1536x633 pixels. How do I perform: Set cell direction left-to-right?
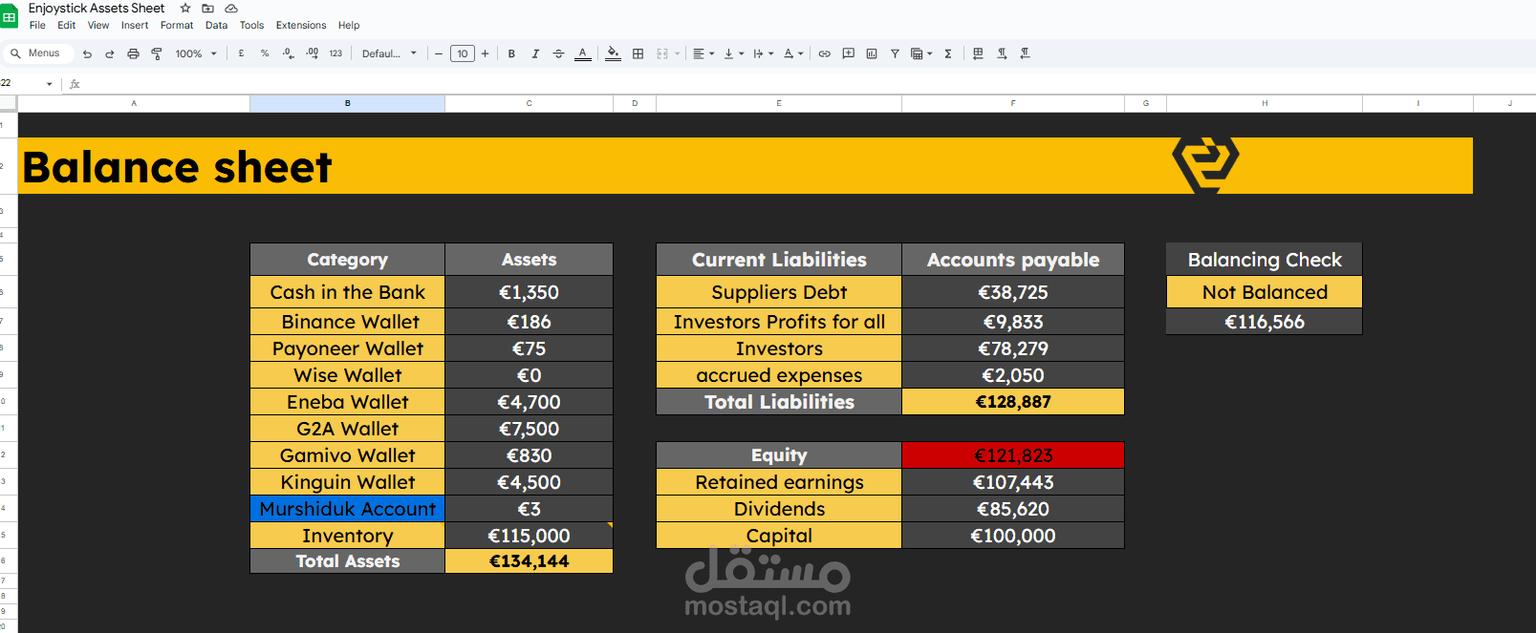point(1002,53)
